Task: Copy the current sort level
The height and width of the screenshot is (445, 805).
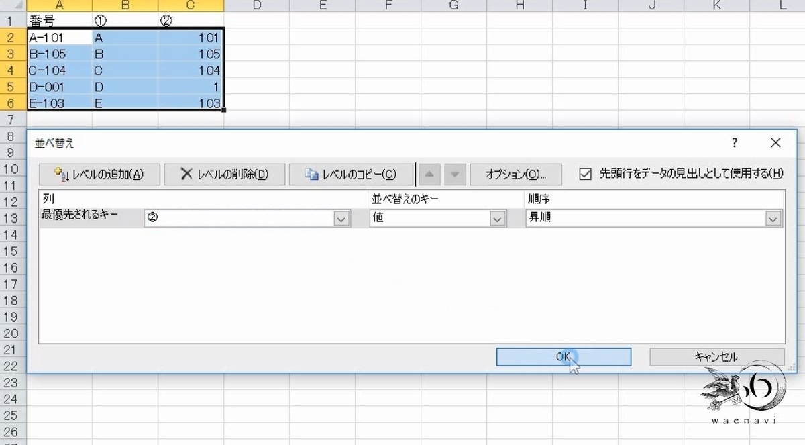Action: click(352, 174)
